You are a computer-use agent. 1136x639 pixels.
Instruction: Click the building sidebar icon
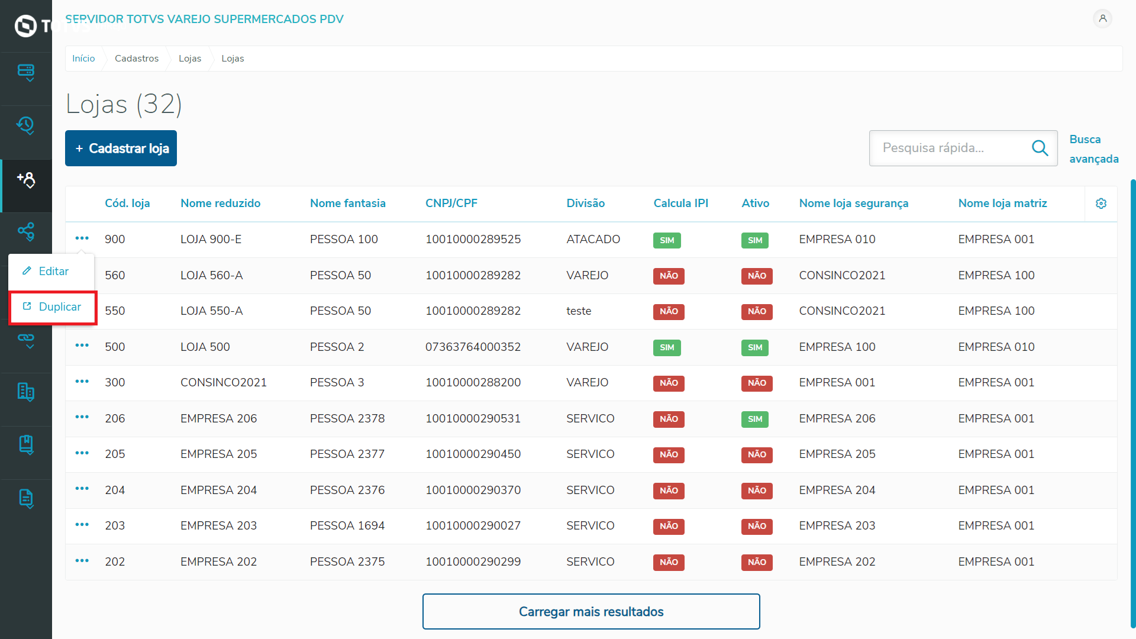point(26,392)
